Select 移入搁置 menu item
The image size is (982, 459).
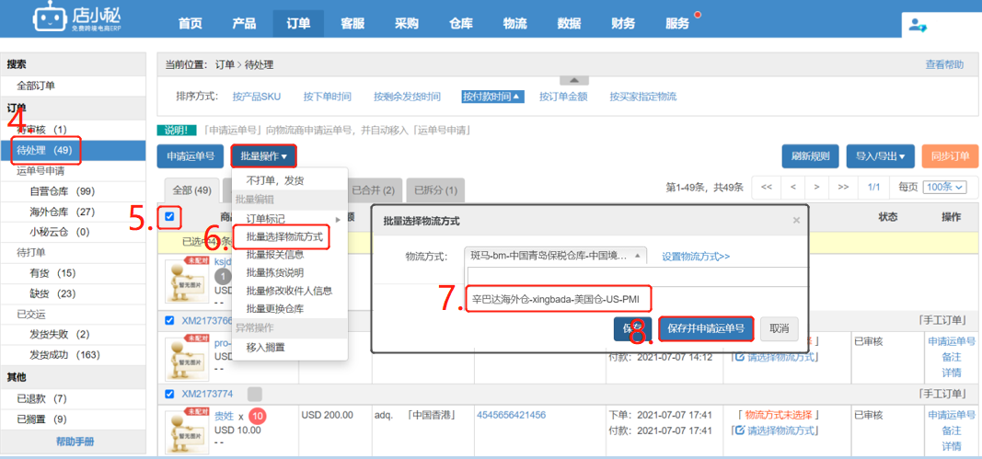point(265,347)
